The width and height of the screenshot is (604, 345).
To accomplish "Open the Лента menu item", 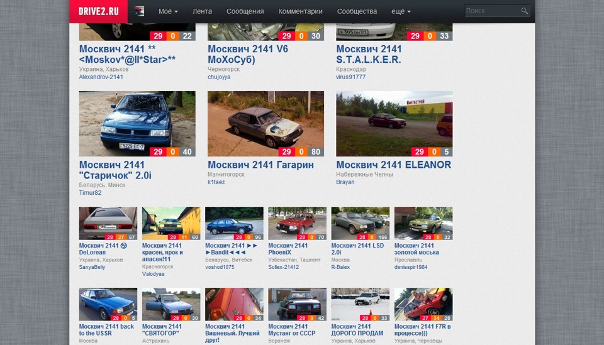I will pos(202,11).
